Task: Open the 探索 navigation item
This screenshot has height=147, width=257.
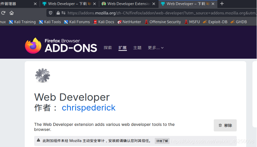Action: point(108,48)
